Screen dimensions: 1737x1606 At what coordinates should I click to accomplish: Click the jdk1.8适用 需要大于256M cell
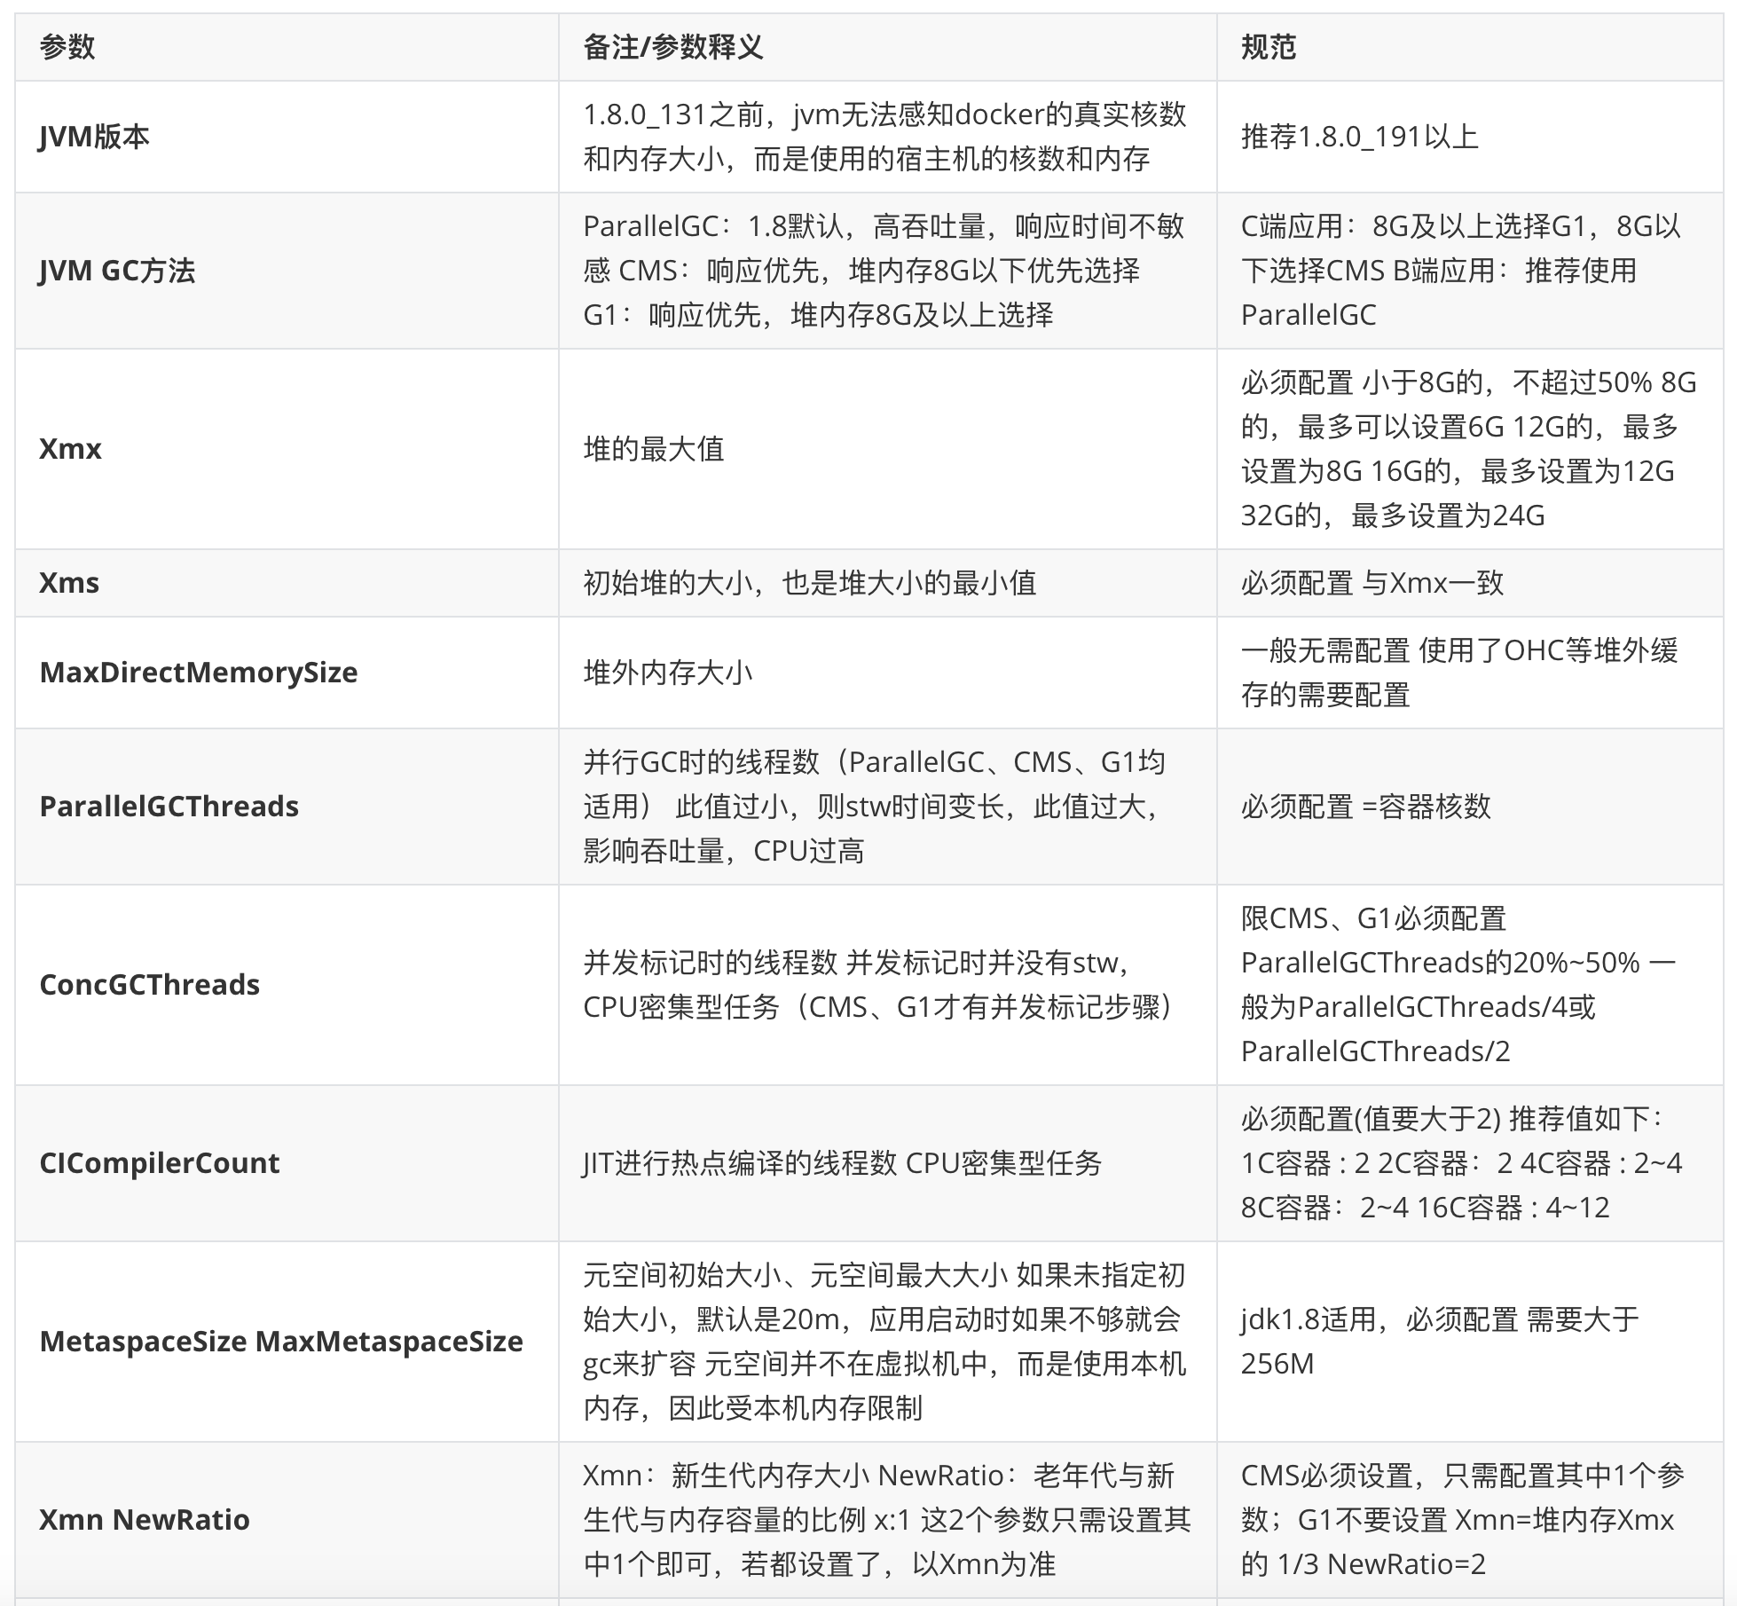(x=1470, y=1342)
